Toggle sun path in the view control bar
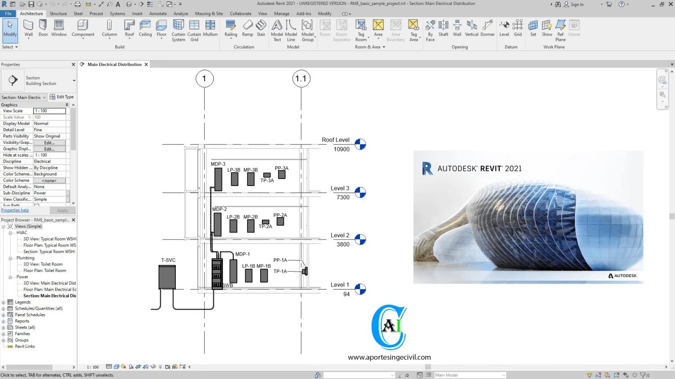The height and width of the screenshot is (379, 675). 123,367
